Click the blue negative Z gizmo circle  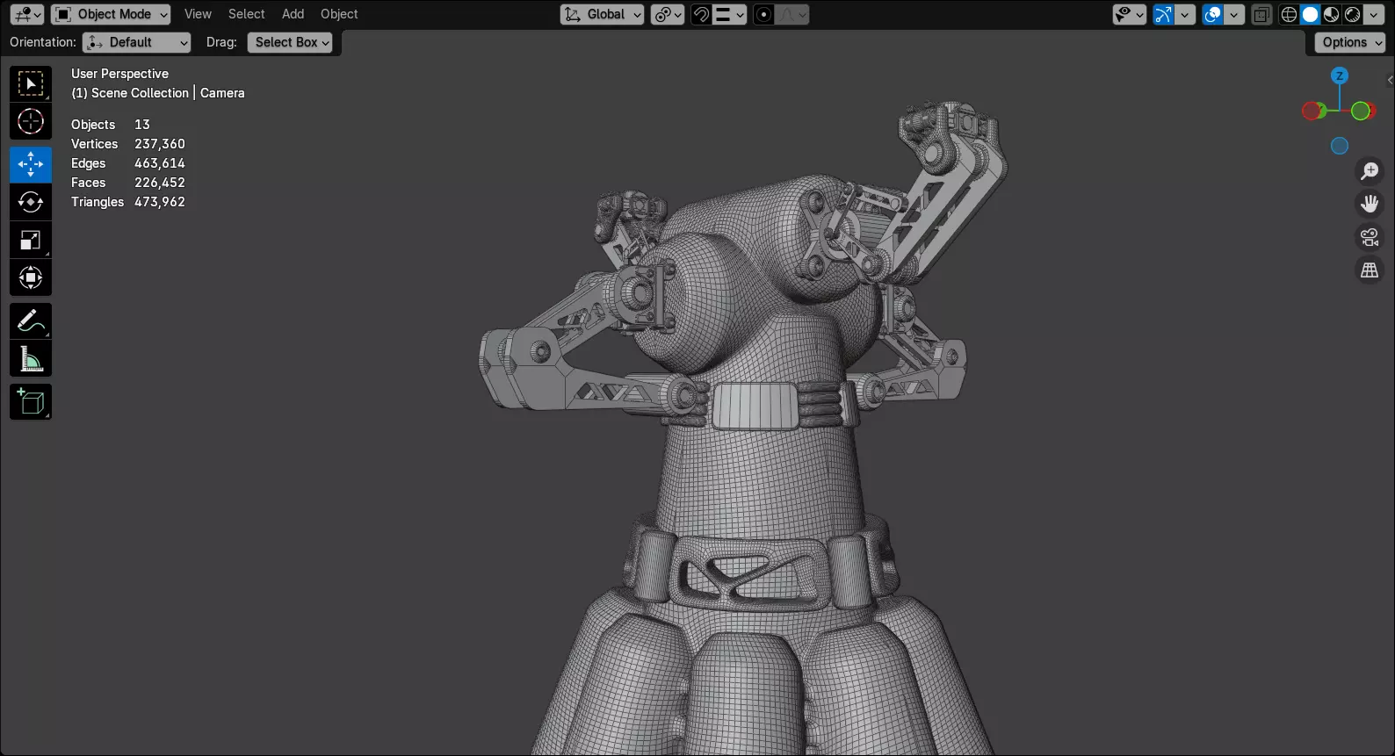(x=1339, y=146)
